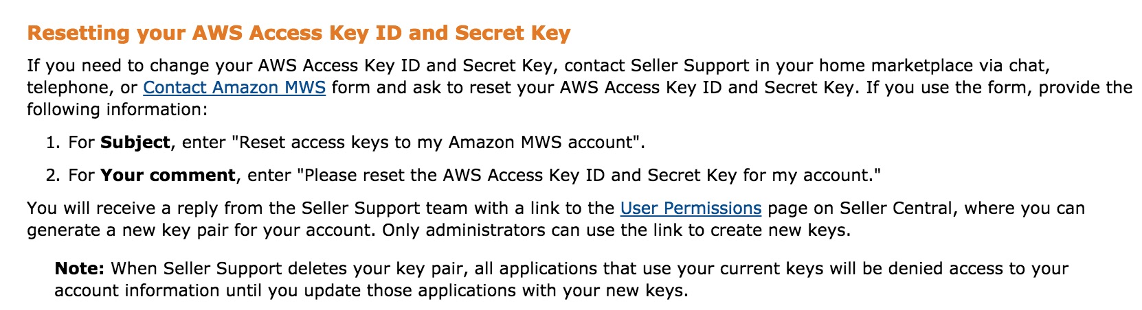Click the bold Your comment label in step 2
1142x310 pixels.
(168, 176)
